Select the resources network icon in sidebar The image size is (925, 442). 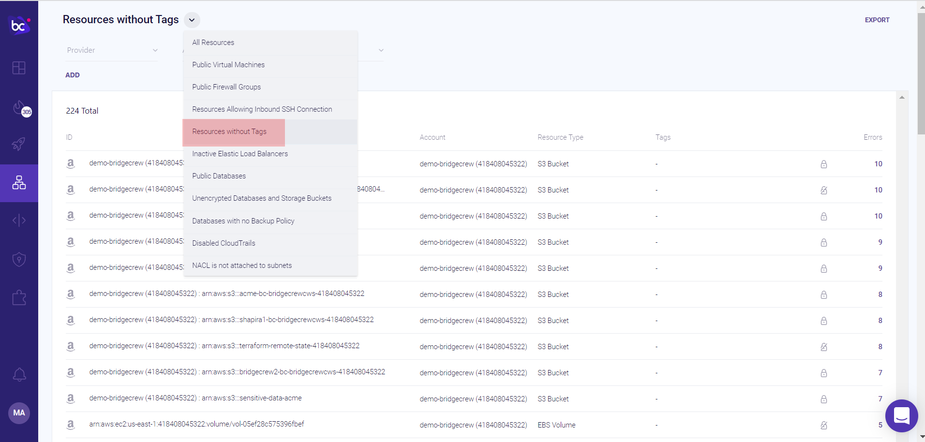click(x=19, y=183)
